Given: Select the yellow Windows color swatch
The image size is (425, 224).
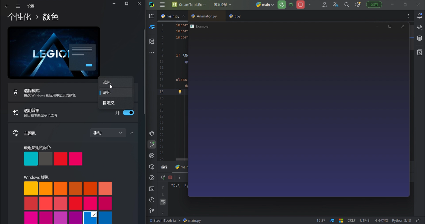Looking at the screenshot, I should pos(31,188).
